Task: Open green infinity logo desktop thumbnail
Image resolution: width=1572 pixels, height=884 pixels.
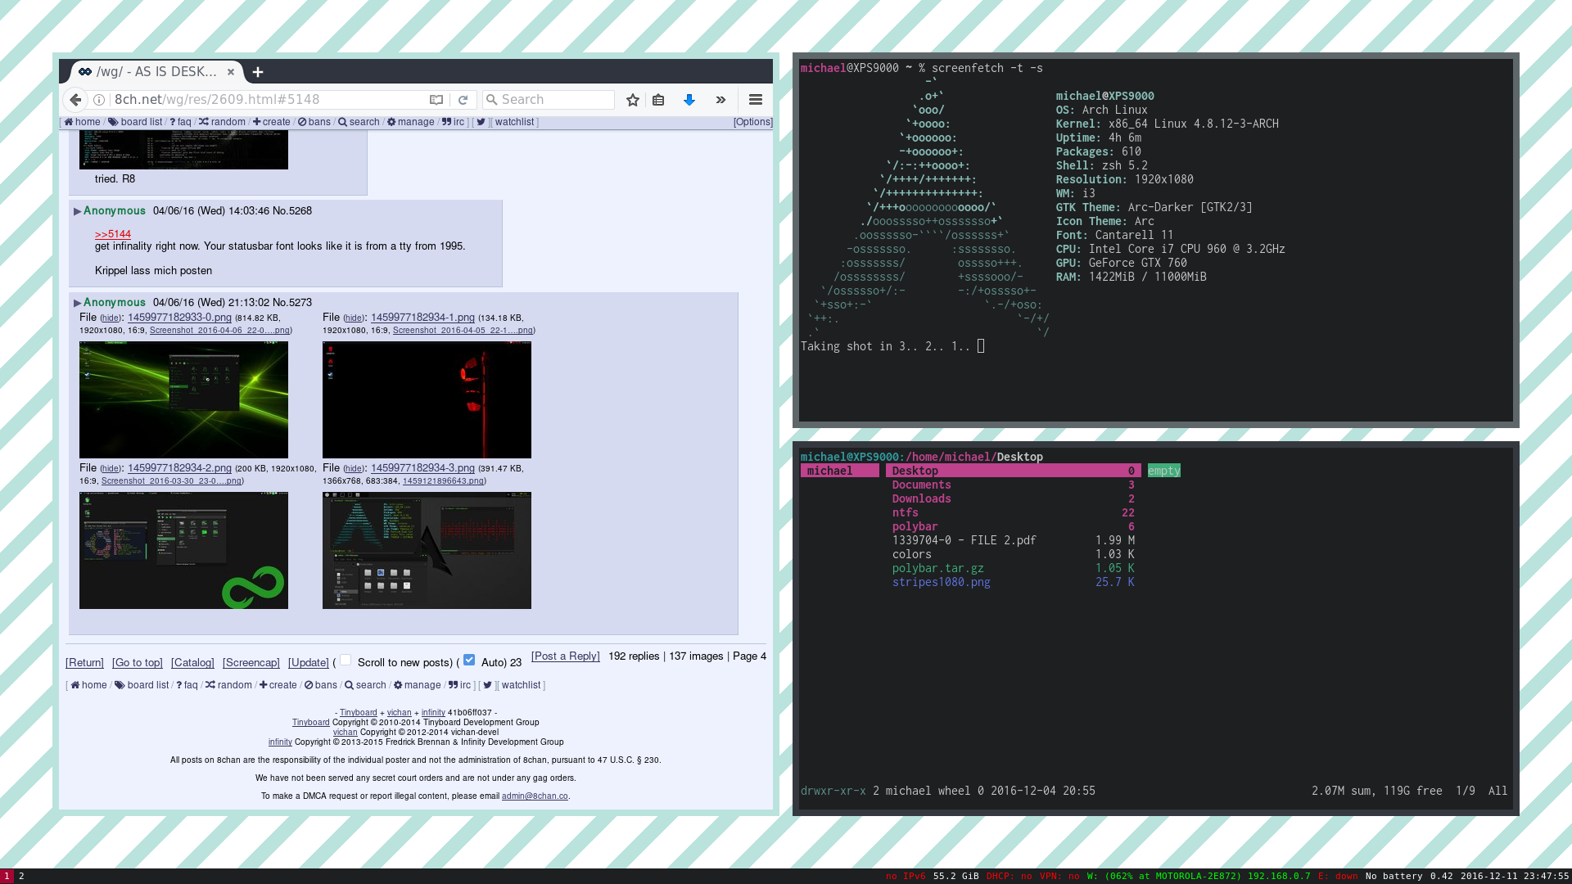Action: (183, 550)
